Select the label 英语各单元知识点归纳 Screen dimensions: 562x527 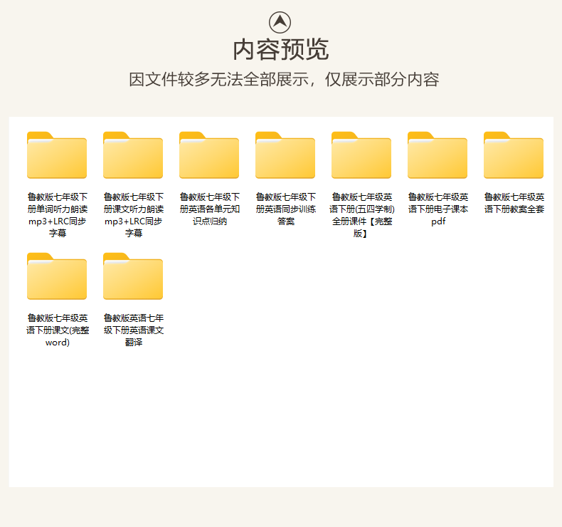[210, 209]
